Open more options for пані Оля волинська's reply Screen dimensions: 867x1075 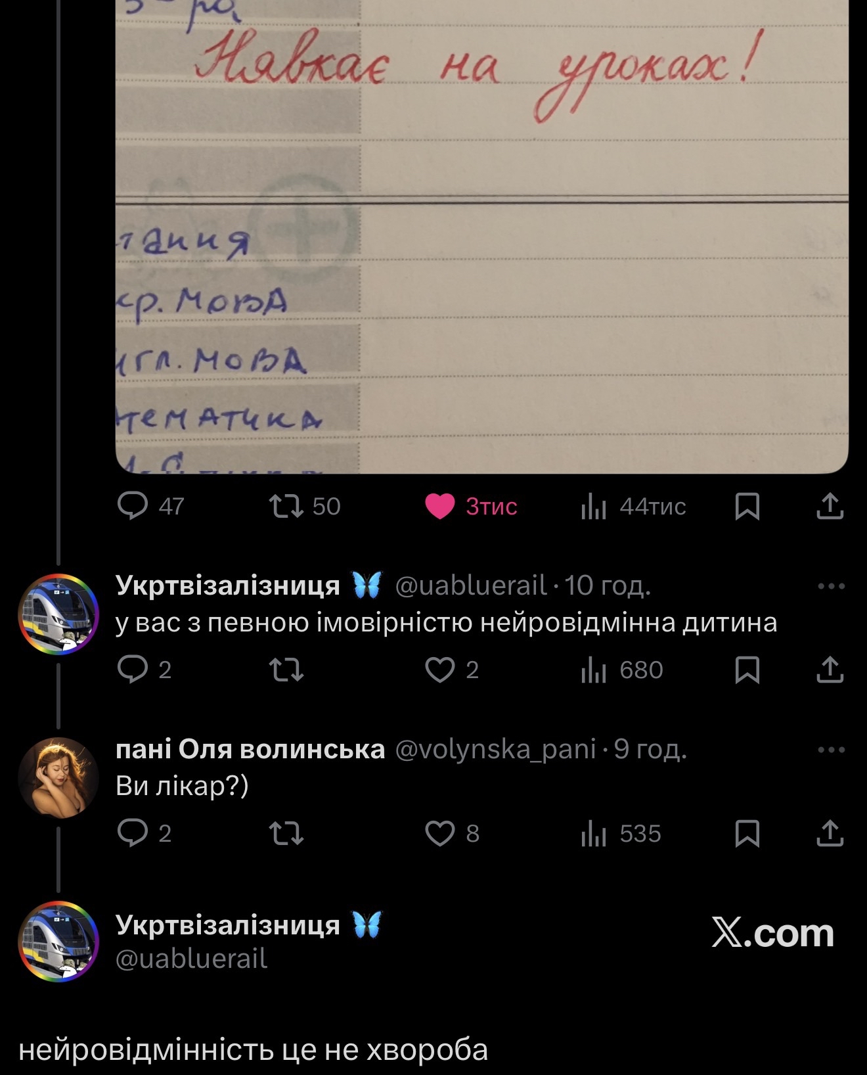[831, 750]
